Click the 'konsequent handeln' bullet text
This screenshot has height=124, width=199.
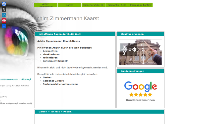[56, 61]
